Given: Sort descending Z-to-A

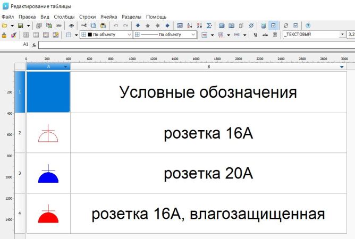Looking at the screenshot, I should [x=199, y=25].
